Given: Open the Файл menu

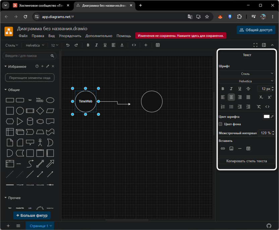Looking at the screenshot, I should click(23, 36).
